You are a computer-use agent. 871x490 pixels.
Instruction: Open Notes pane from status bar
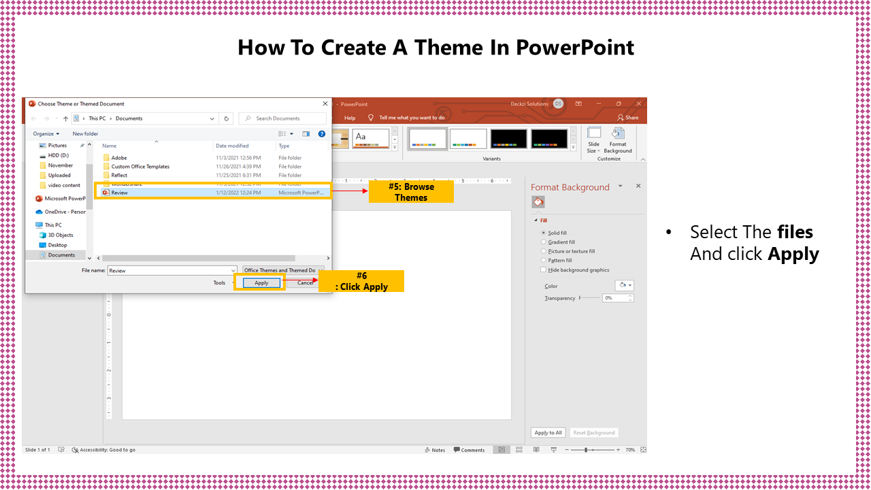pos(435,450)
